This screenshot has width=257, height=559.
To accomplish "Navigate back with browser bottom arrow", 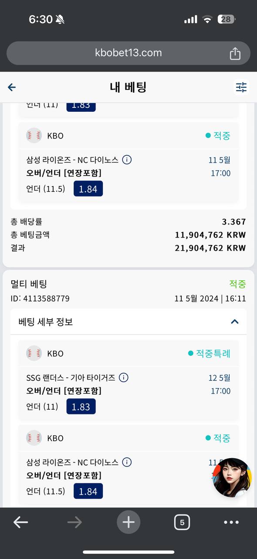I will pos(20,522).
